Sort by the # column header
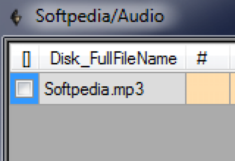The height and width of the screenshot is (161, 235). [201, 59]
